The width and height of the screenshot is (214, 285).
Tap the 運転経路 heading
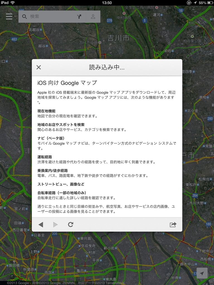[x=45, y=157]
